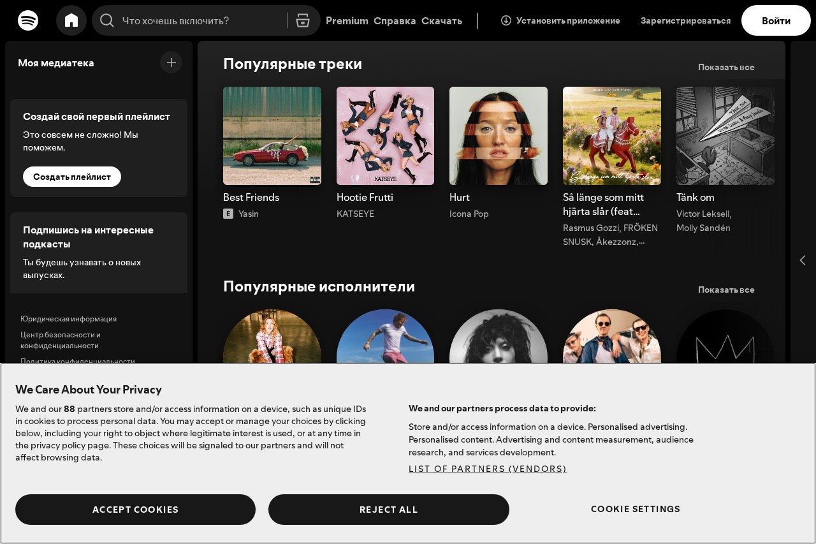Go to Home via house icon

coord(71,20)
